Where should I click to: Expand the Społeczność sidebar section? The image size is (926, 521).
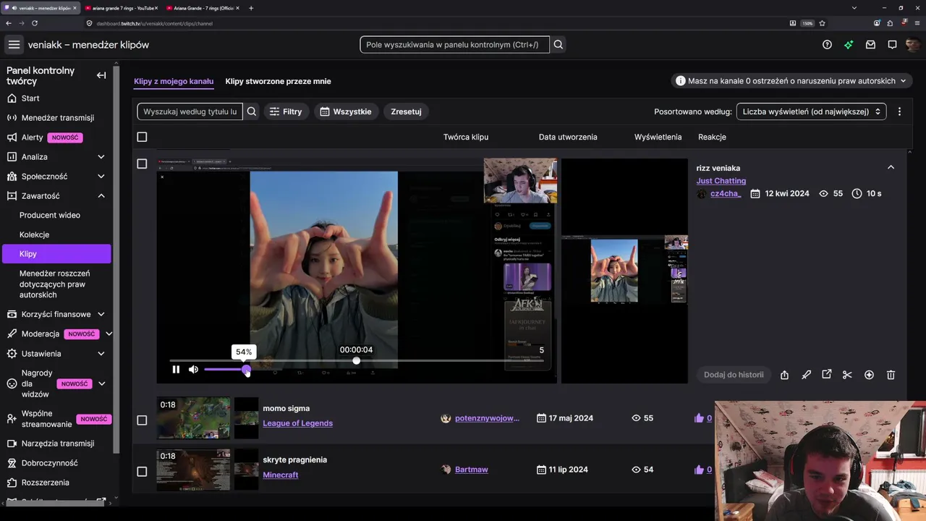click(x=101, y=177)
